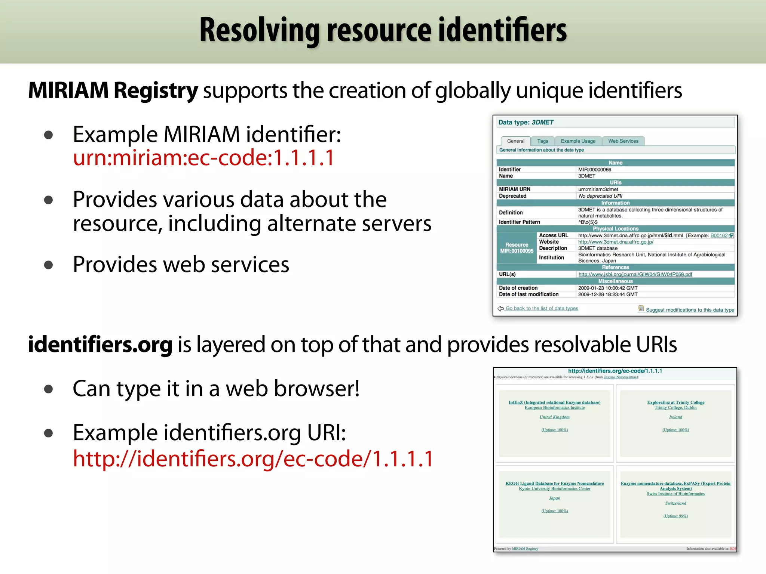Image resolution: width=766 pixels, height=574 pixels.
Task: Open the Resource MIR:00100095 link
Action: [517, 248]
